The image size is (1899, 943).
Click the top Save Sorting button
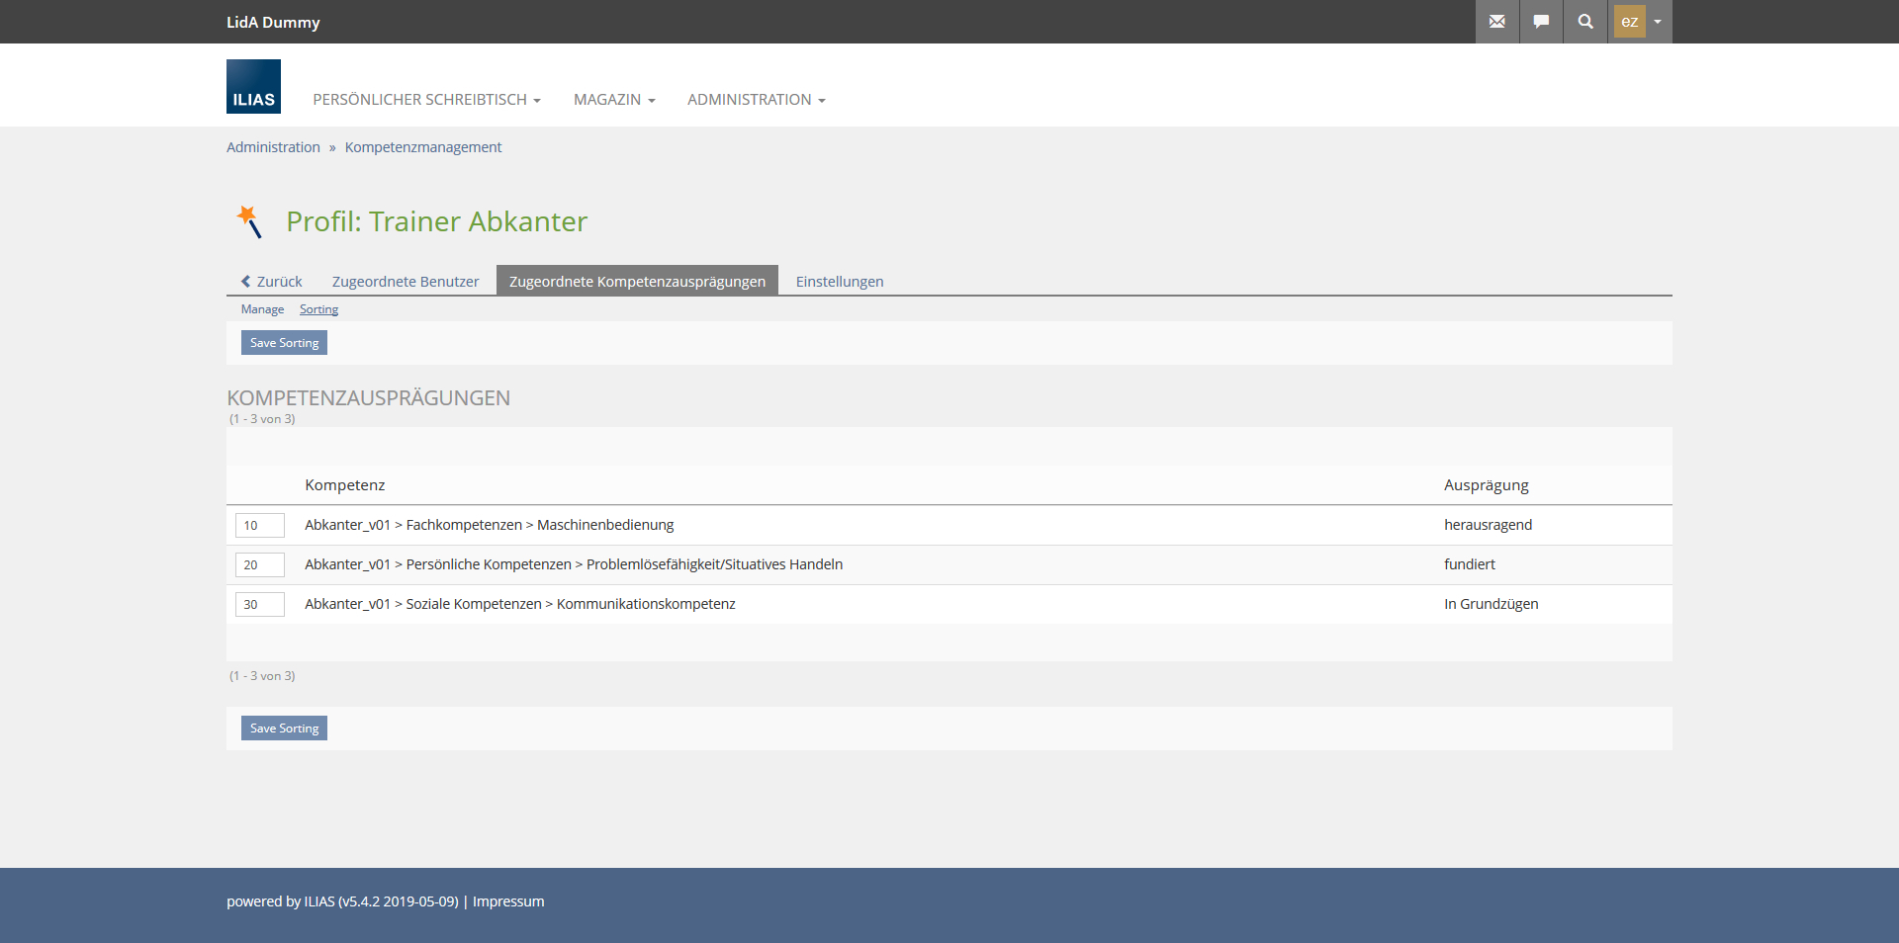284,343
